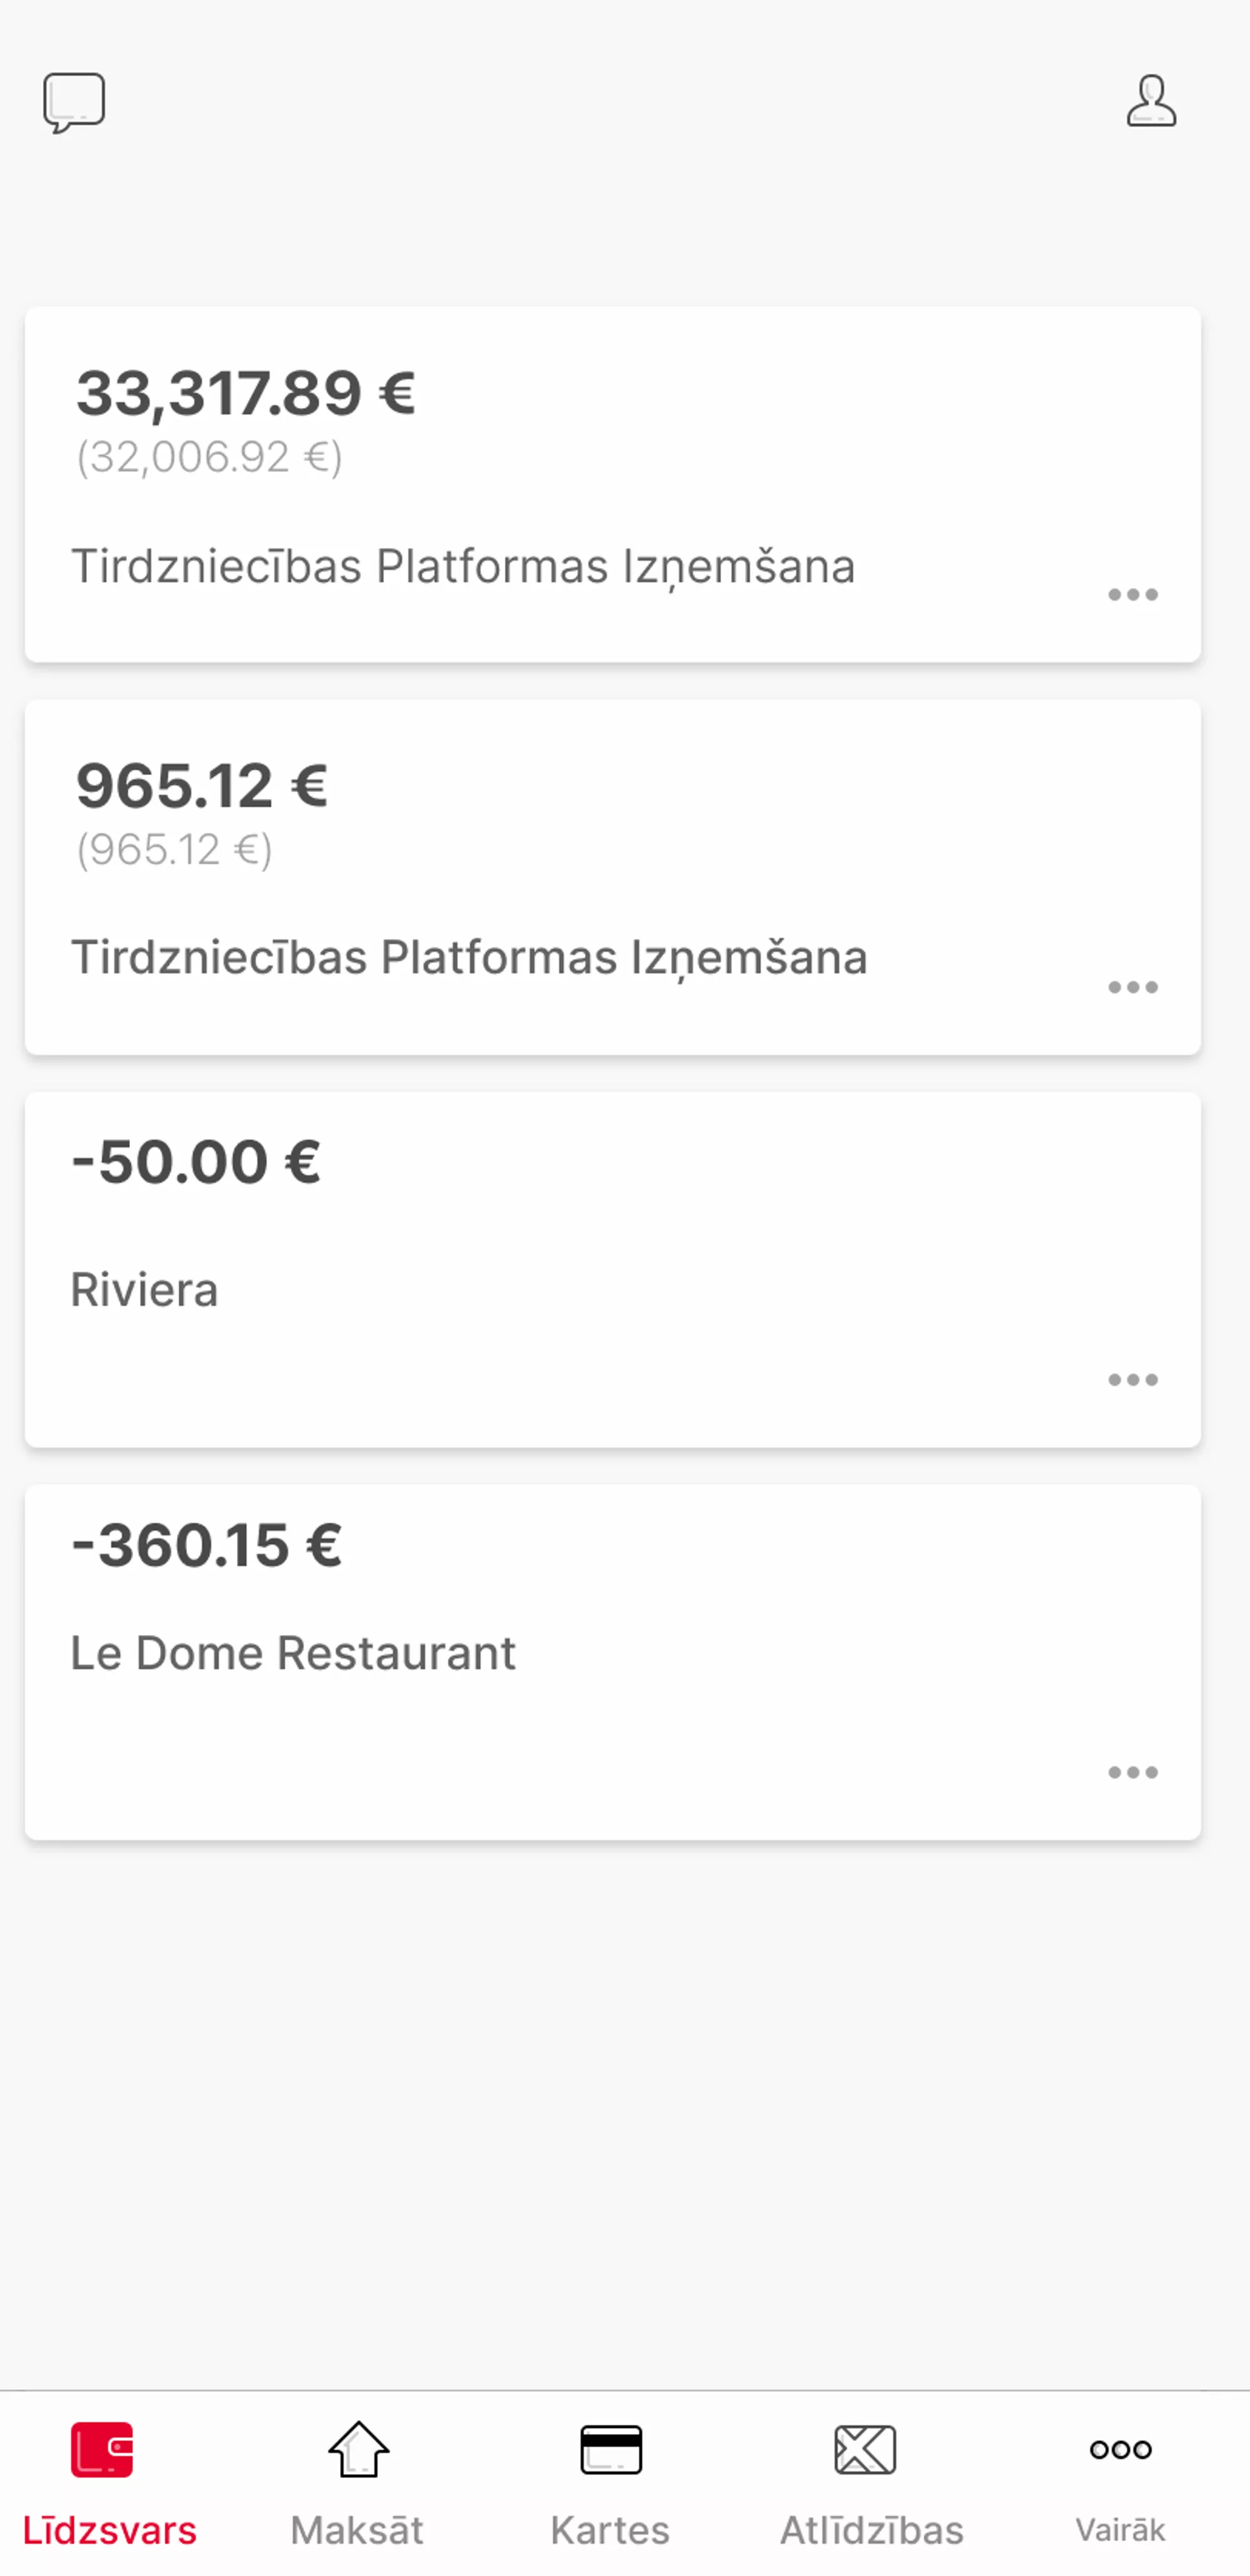This screenshot has height=2576, width=1250.
Task: Switch to the Maksāt tab
Action: coord(357,2530)
